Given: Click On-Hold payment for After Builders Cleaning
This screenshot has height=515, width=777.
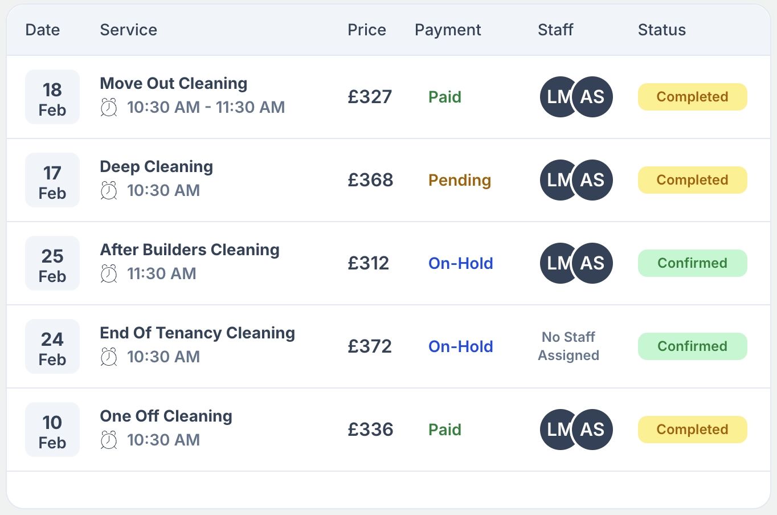Looking at the screenshot, I should coord(460,263).
